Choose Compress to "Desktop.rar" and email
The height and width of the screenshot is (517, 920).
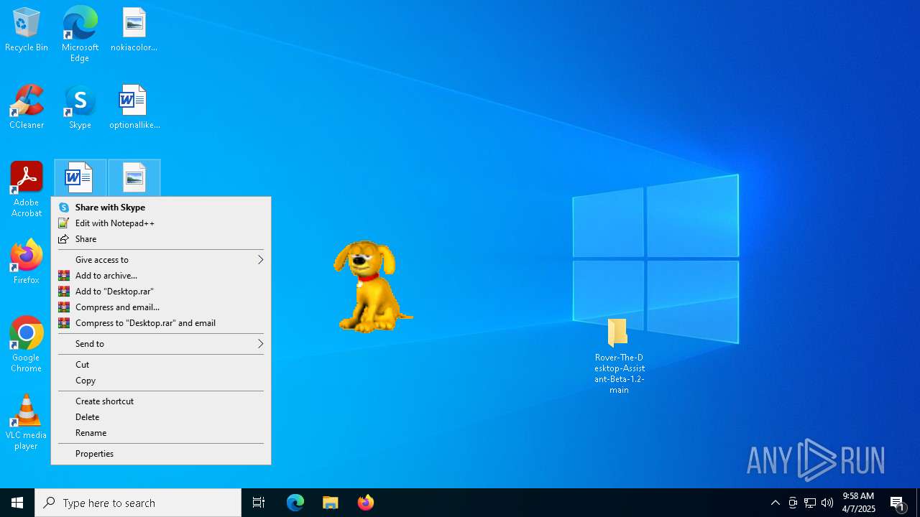(161, 322)
